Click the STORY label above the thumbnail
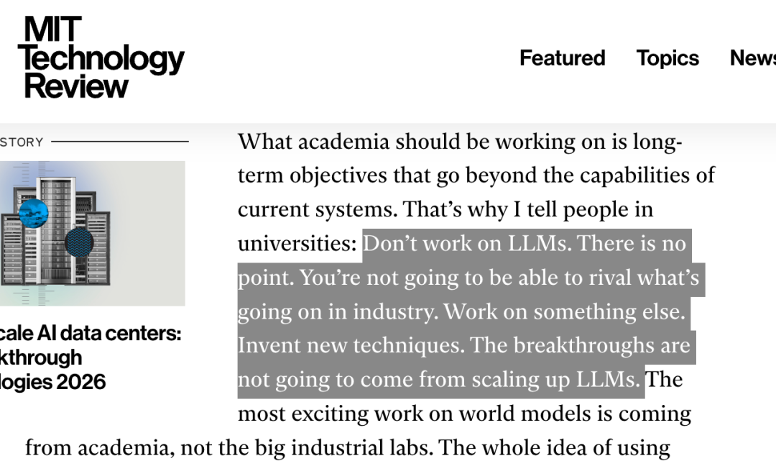Image resolution: width=776 pixels, height=461 pixels. 22,142
